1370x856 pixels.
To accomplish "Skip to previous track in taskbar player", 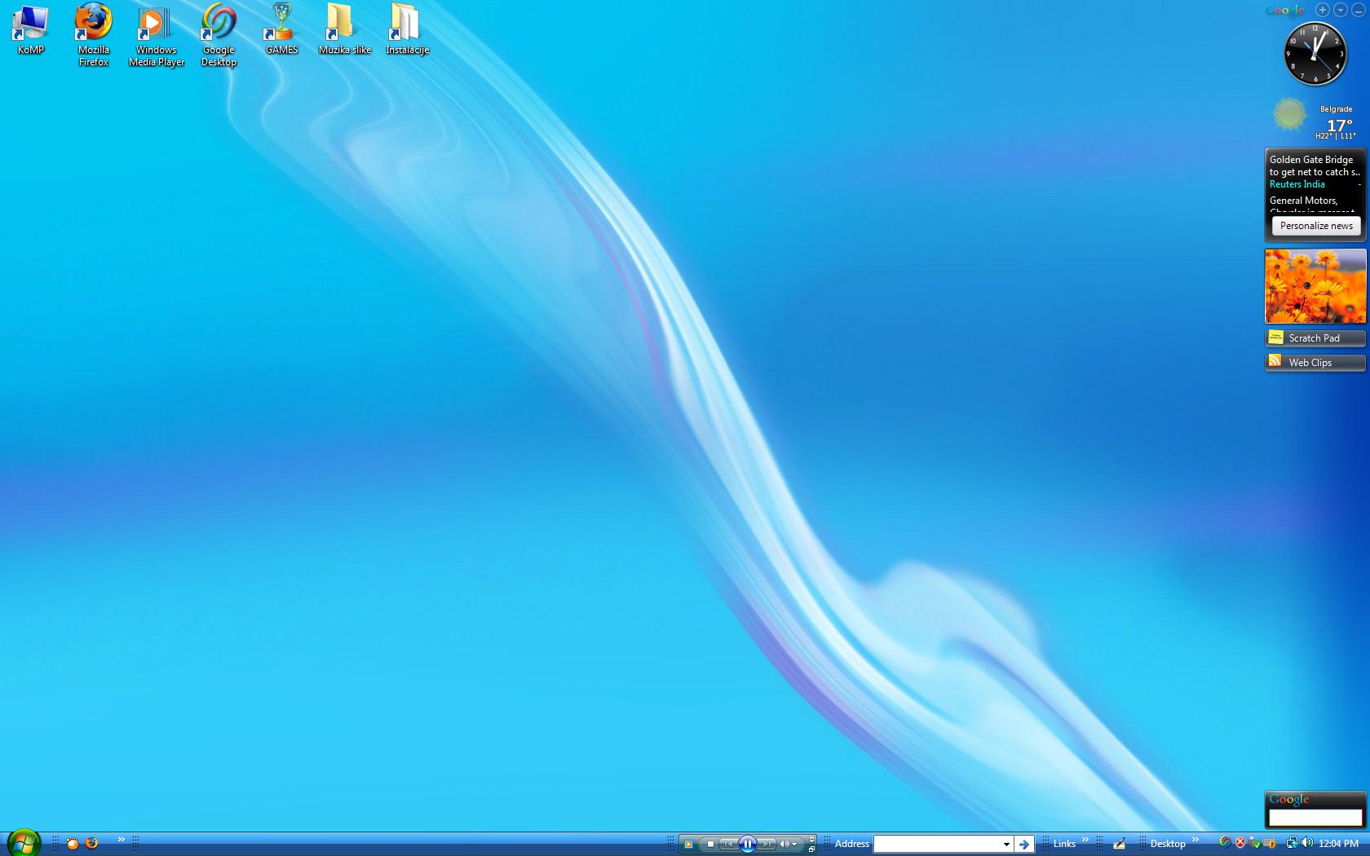I will click(728, 844).
